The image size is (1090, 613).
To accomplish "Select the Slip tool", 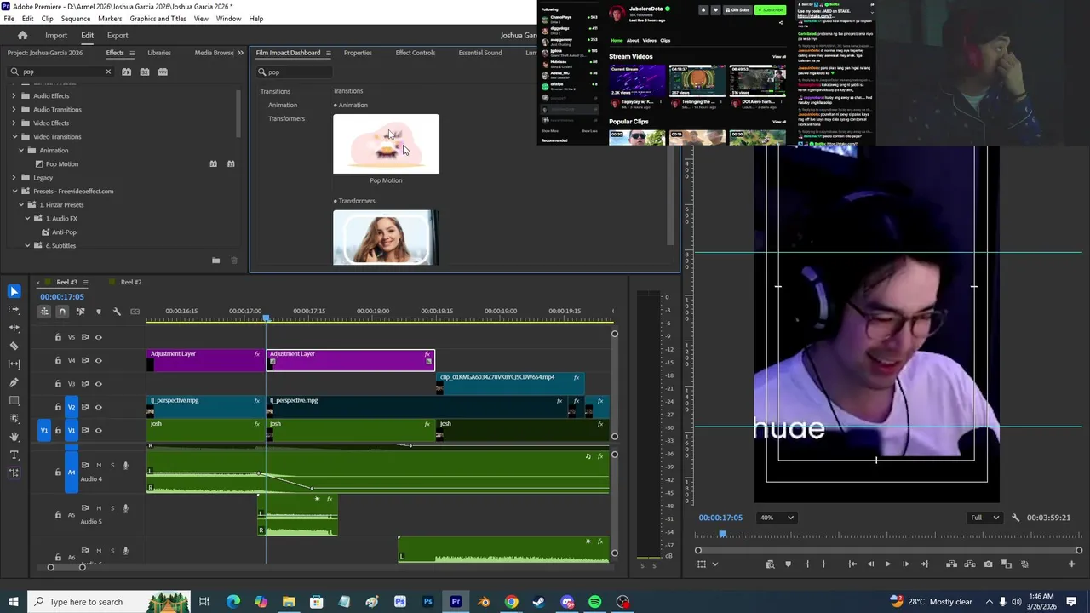I will click(x=14, y=364).
